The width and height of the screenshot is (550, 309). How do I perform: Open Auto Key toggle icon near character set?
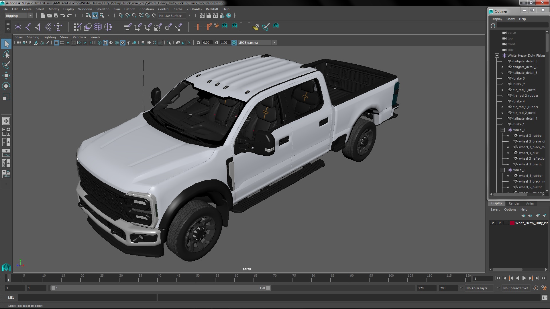tap(536, 288)
